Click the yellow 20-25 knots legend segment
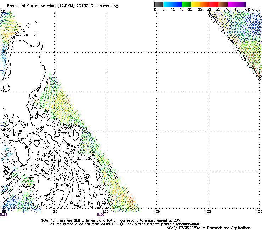 [195, 4]
